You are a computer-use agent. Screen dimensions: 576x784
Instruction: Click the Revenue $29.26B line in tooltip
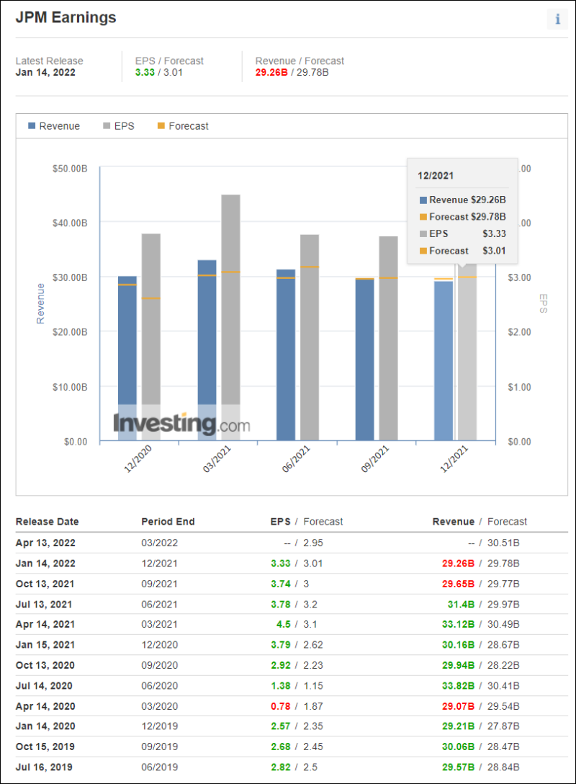pyautogui.click(x=462, y=200)
